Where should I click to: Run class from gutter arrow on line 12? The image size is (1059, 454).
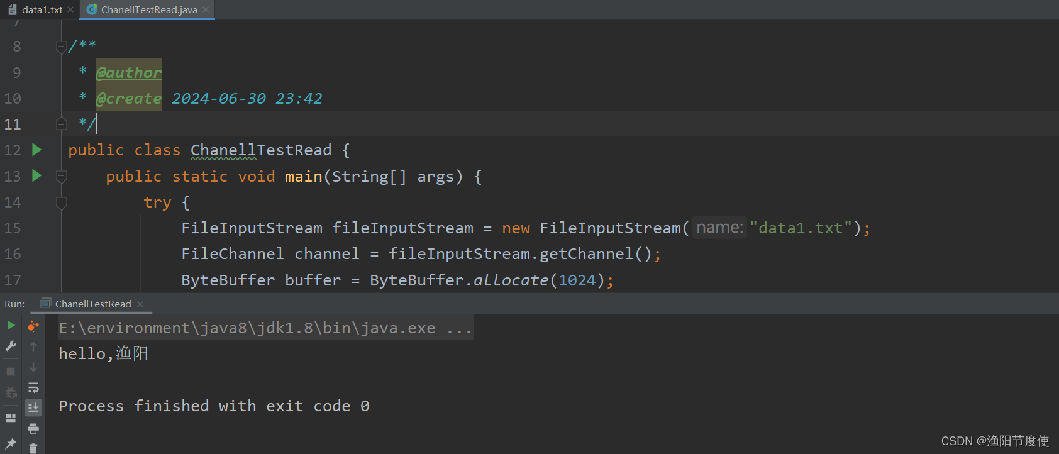[x=37, y=150]
